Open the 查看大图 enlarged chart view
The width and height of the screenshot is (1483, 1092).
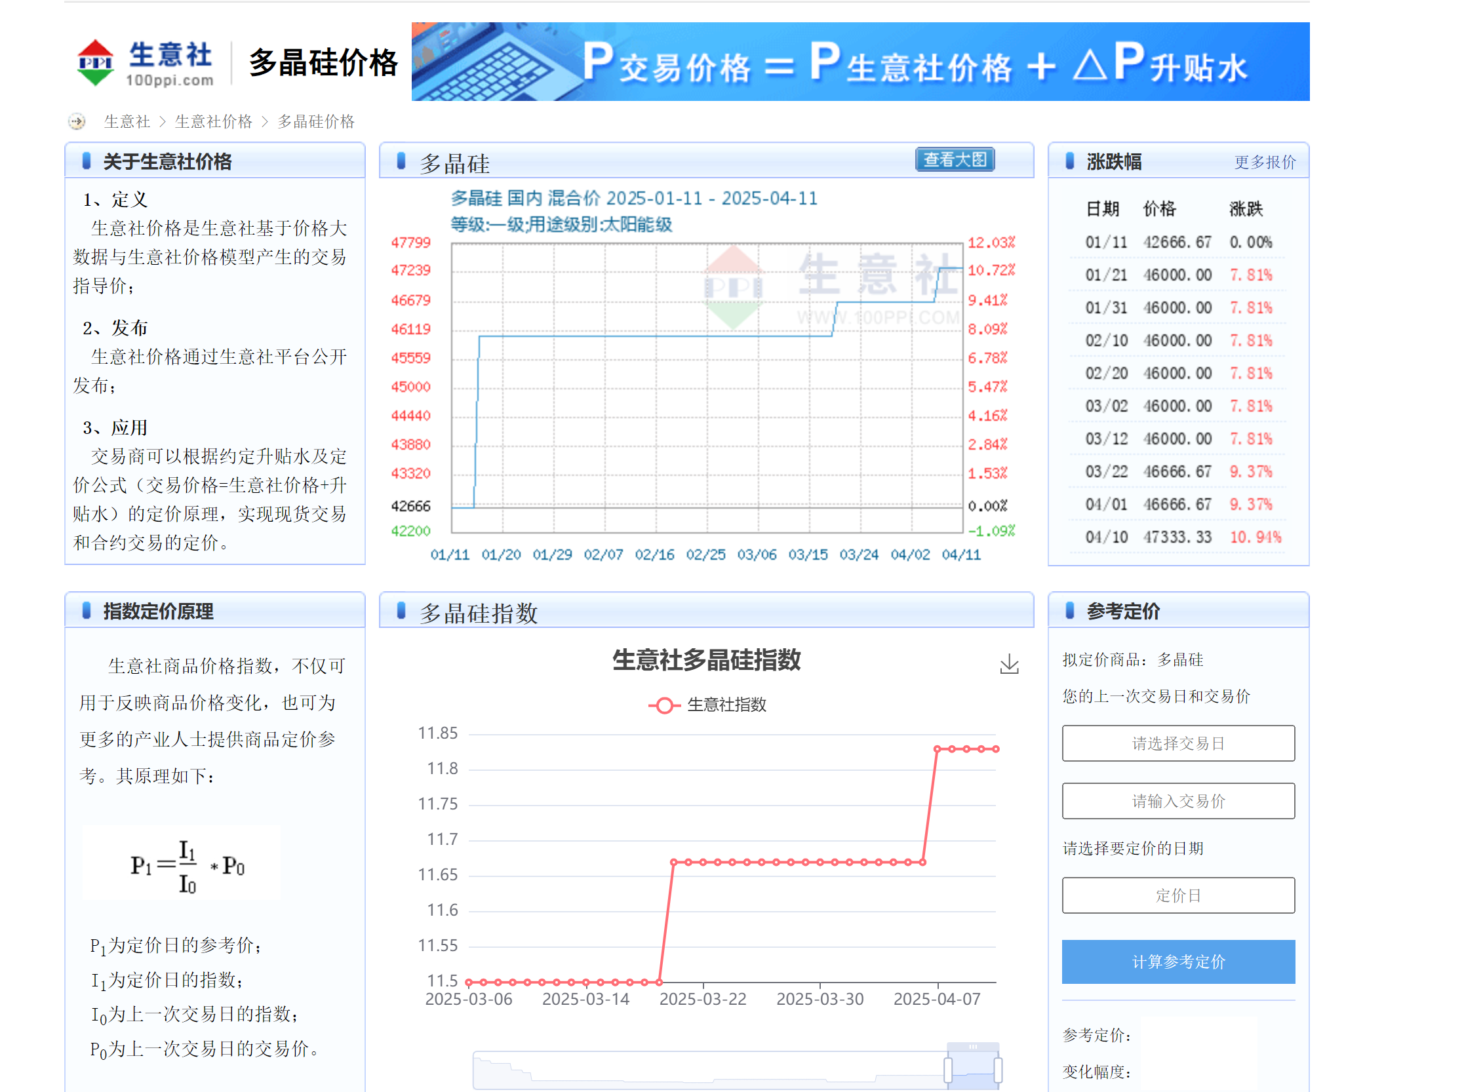(954, 159)
